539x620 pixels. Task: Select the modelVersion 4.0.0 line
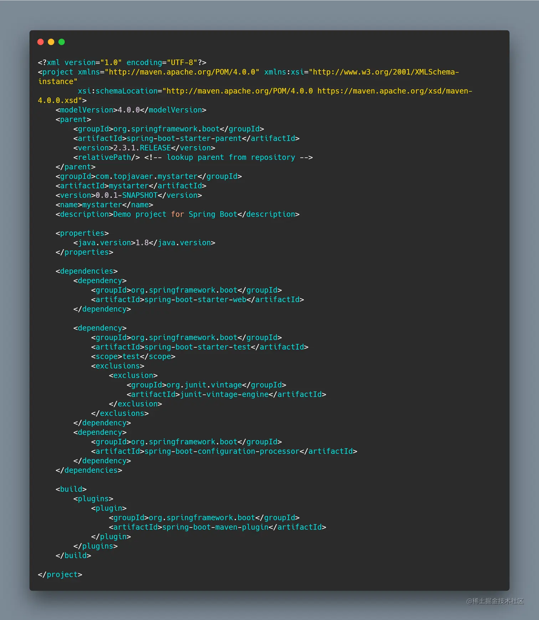point(131,110)
